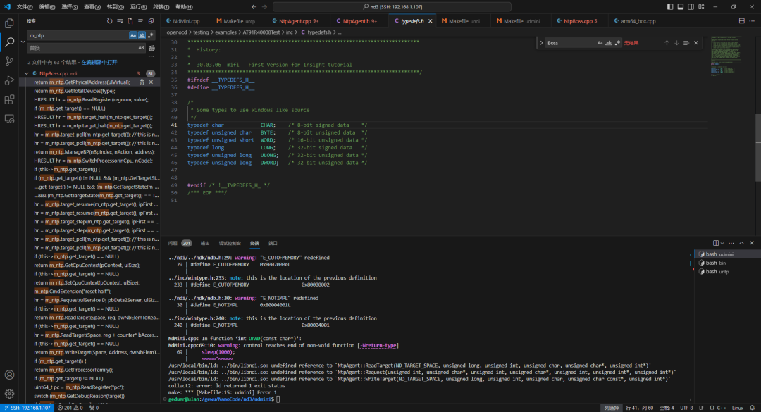Toggle primary side bar visibility

[670, 7]
